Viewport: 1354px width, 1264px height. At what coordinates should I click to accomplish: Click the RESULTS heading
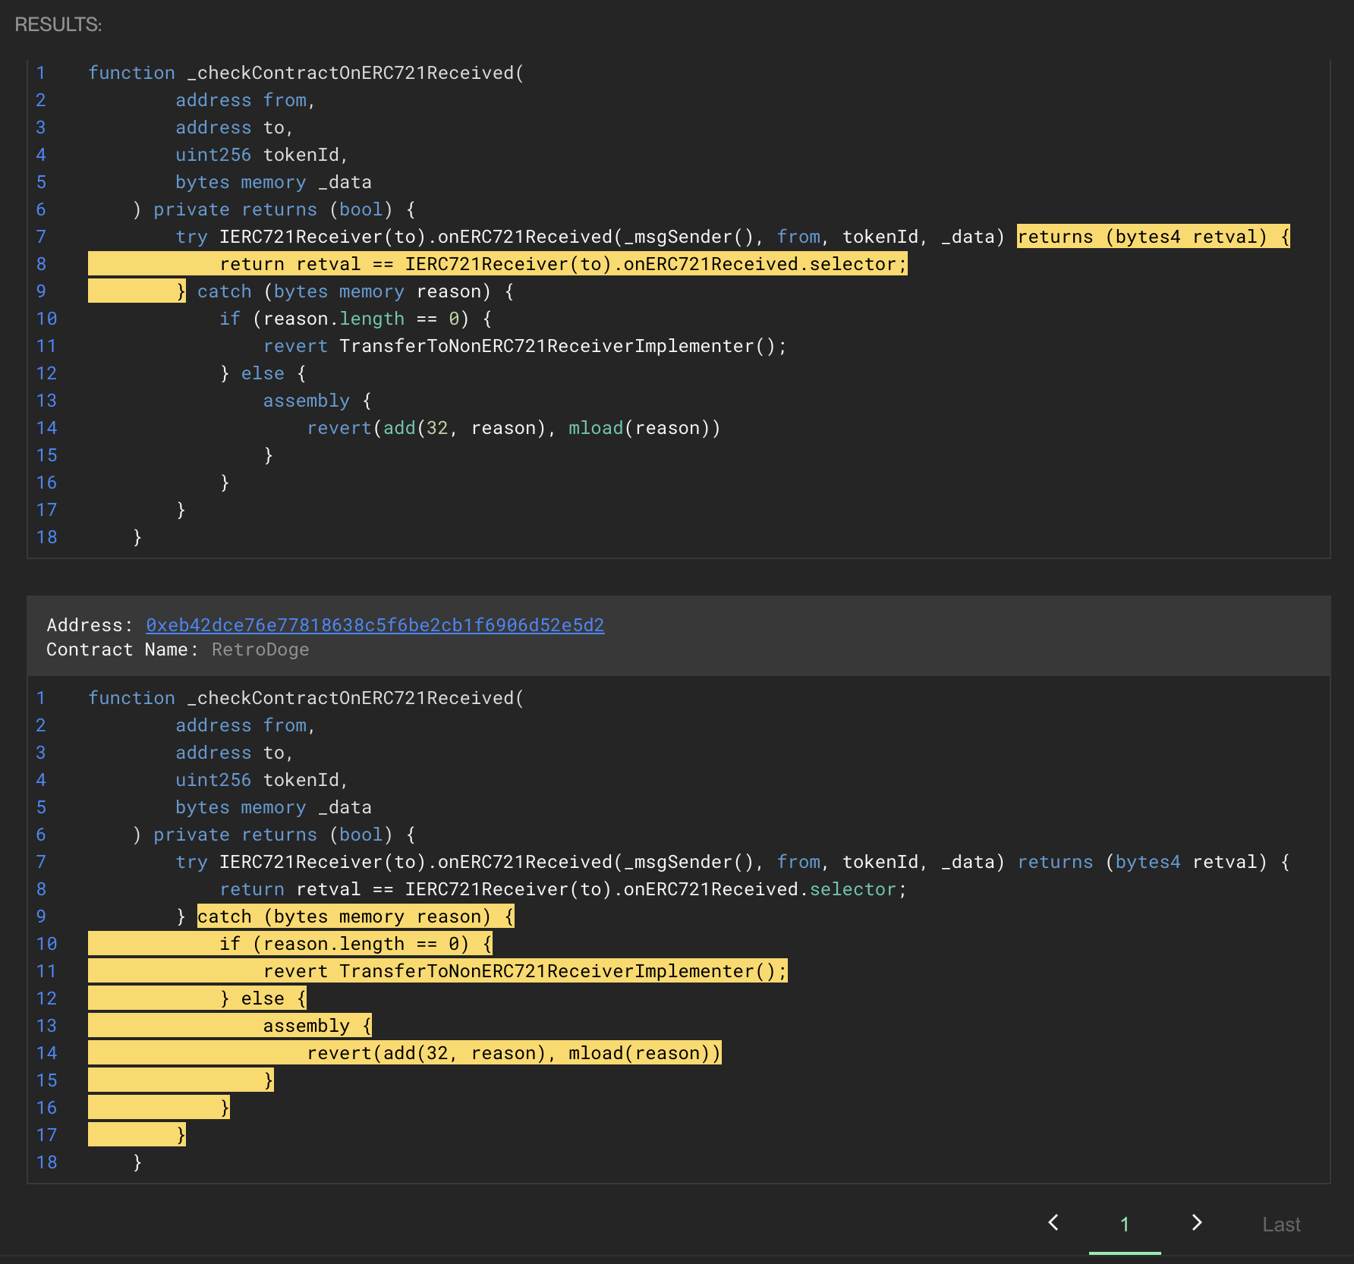[x=58, y=24]
